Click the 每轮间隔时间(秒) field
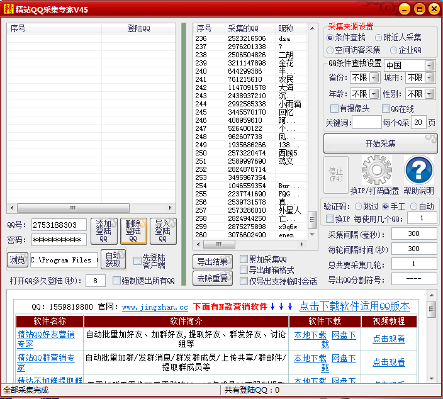Viewport: 443px width, 399px height. (x=414, y=249)
